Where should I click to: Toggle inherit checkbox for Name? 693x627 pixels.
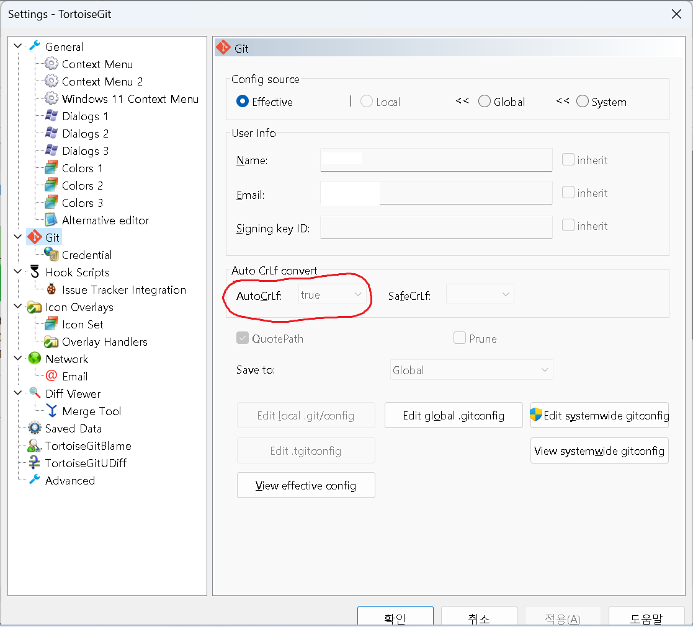coord(568,159)
